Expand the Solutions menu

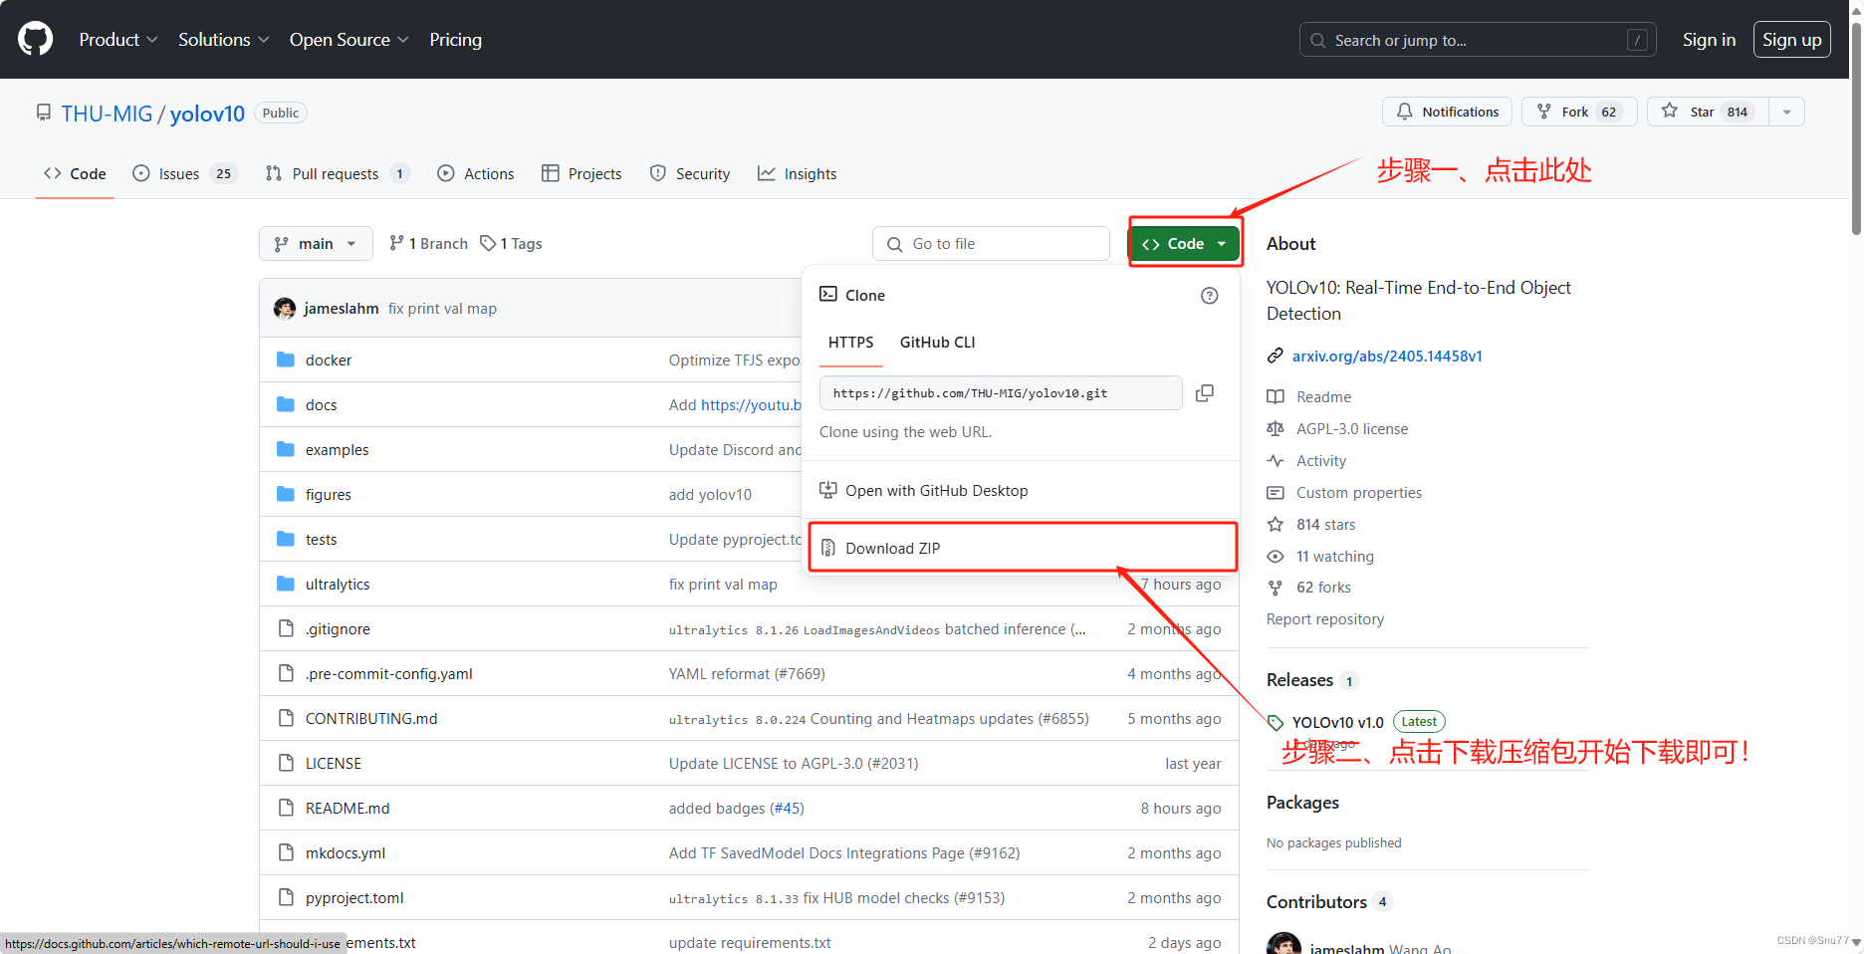[224, 40]
